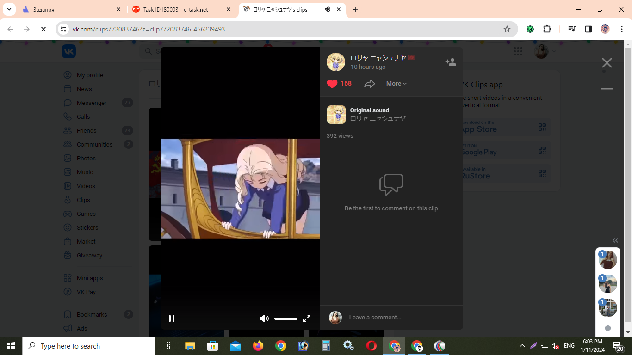Minimize the clip viewer with dash icon
This screenshot has height=355, width=632.
(607, 89)
